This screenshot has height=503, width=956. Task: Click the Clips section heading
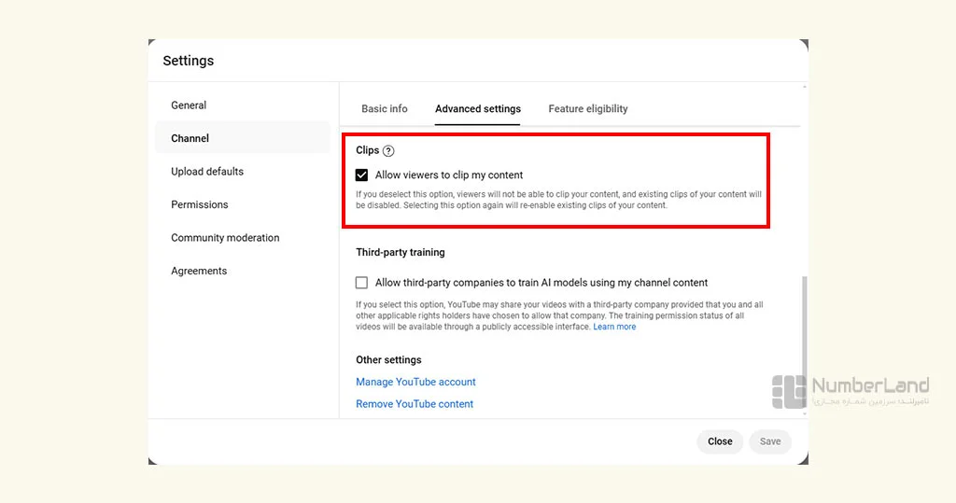coord(368,150)
